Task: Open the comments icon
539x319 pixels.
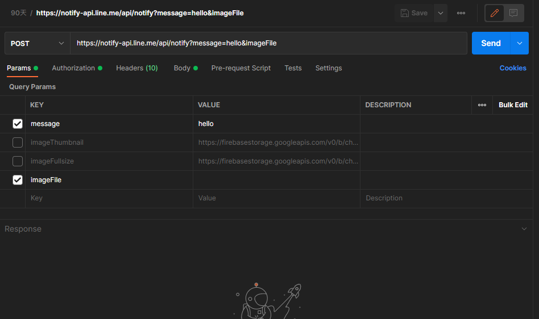Action: point(513,13)
